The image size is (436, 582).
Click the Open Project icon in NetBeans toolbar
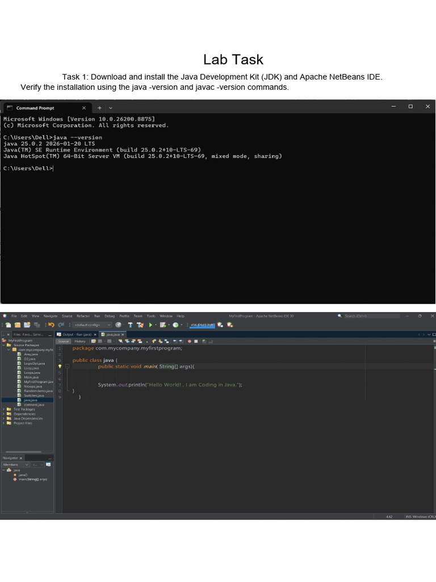pos(27,325)
